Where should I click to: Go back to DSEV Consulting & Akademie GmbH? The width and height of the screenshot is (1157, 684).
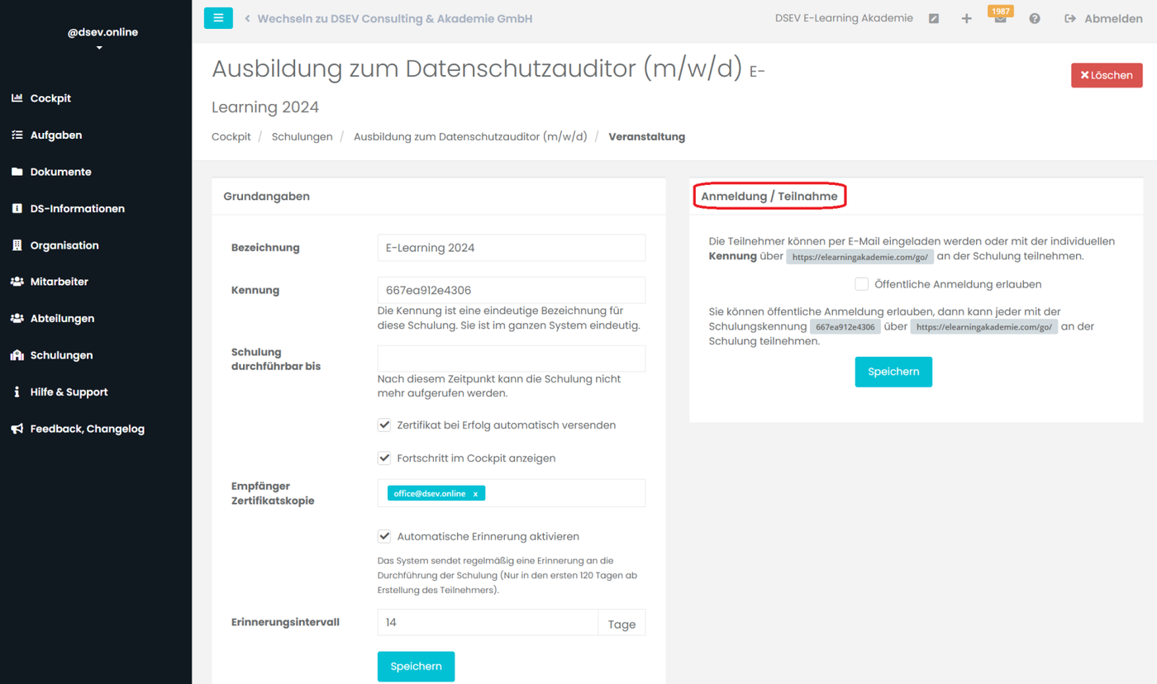coord(394,18)
